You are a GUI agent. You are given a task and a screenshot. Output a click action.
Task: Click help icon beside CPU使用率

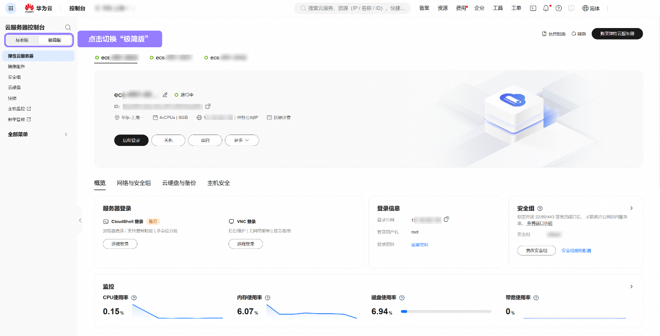coord(134,298)
